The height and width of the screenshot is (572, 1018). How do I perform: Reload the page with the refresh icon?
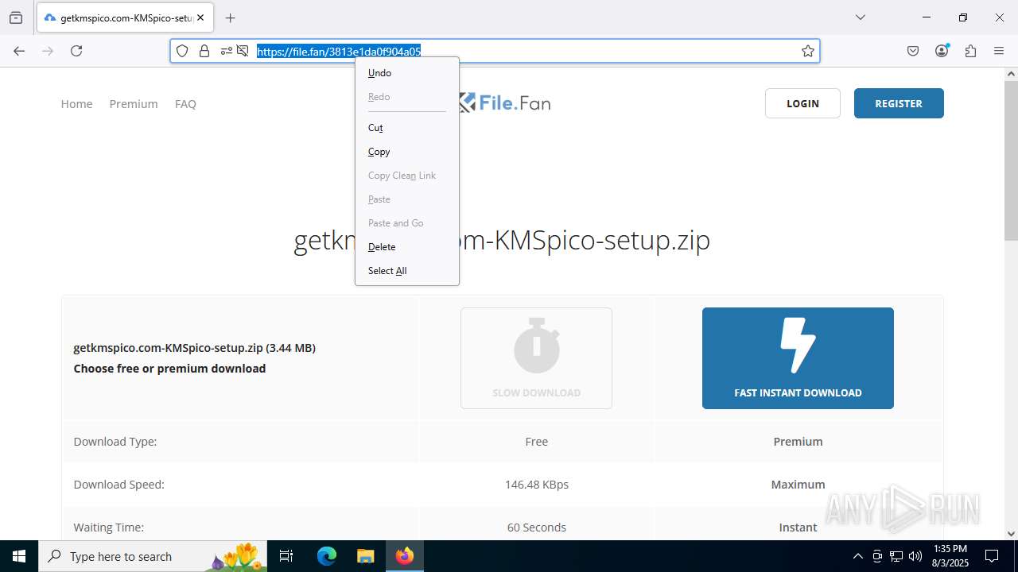click(76, 51)
